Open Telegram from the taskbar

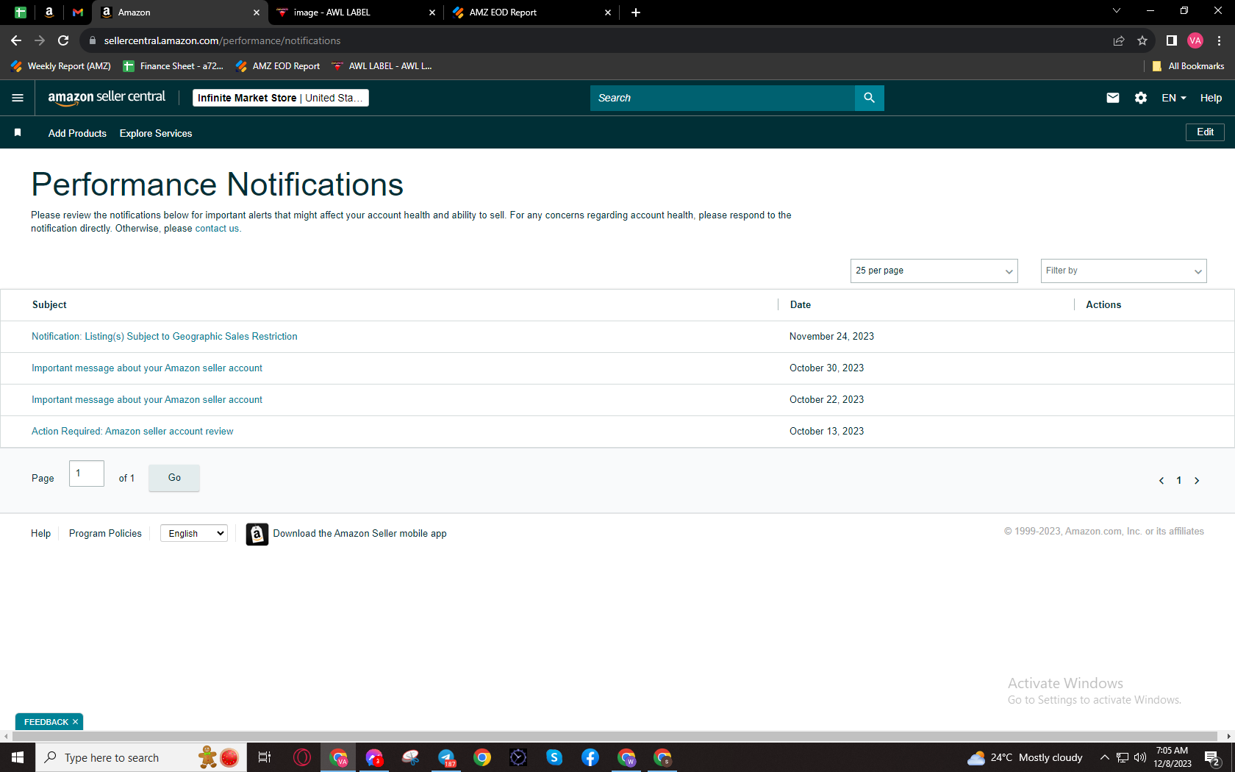[446, 757]
